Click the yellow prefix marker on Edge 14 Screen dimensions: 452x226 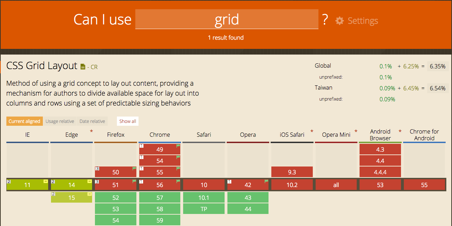point(90,181)
